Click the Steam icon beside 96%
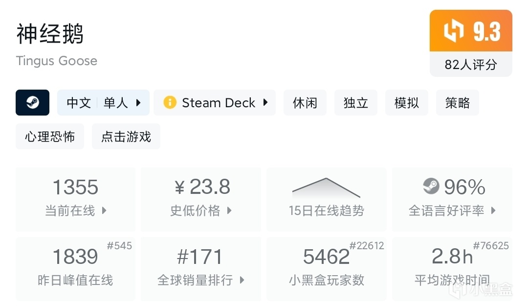The width and height of the screenshot is (528, 307). 431,187
